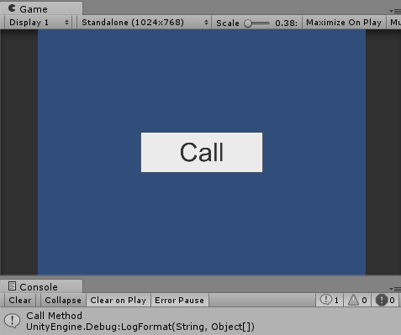The image size is (401, 335).
Task: Toggle the cut-off Mute Audio button
Action: 393,23
